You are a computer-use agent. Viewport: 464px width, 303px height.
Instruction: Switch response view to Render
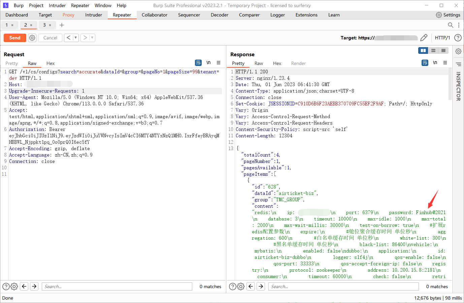click(x=298, y=63)
